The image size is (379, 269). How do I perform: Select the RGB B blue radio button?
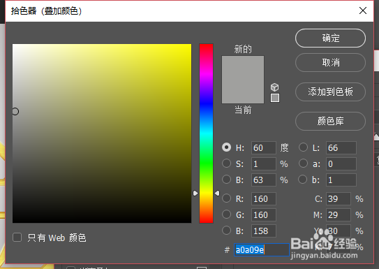pyautogui.click(x=226, y=231)
